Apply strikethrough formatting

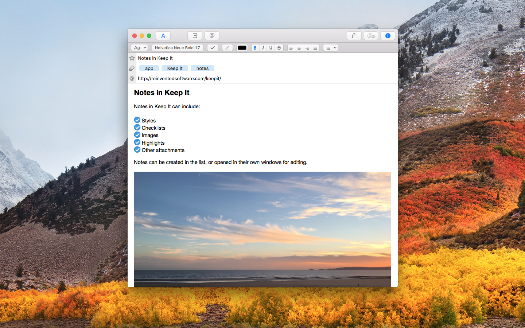click(279, 47)
